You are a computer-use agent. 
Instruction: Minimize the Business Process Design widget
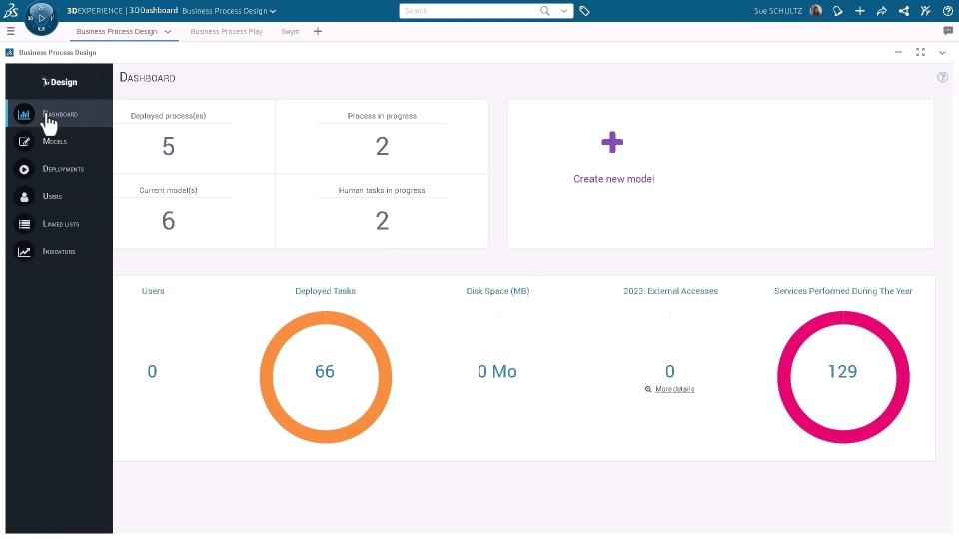[x=898, y=53]
